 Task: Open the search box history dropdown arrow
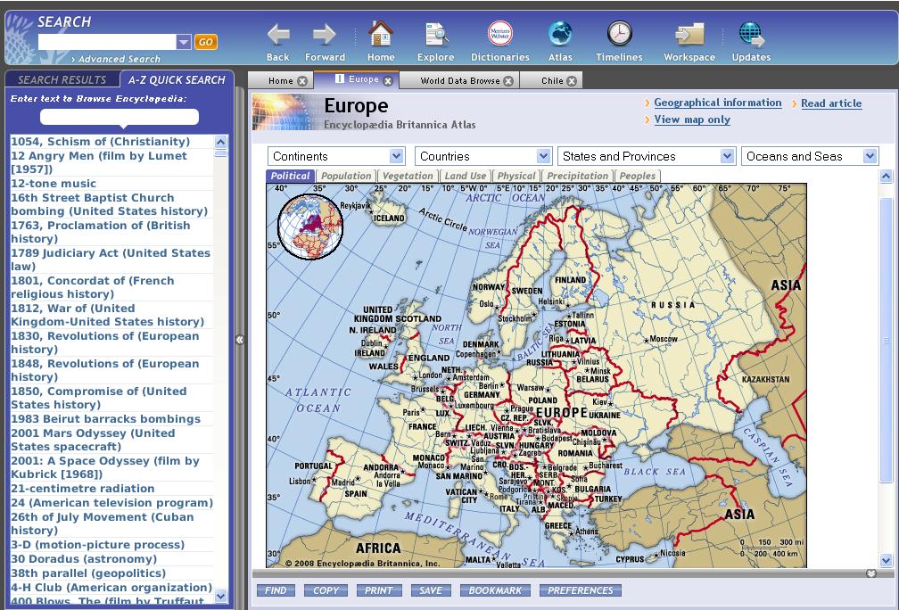(x=184, y=42)
